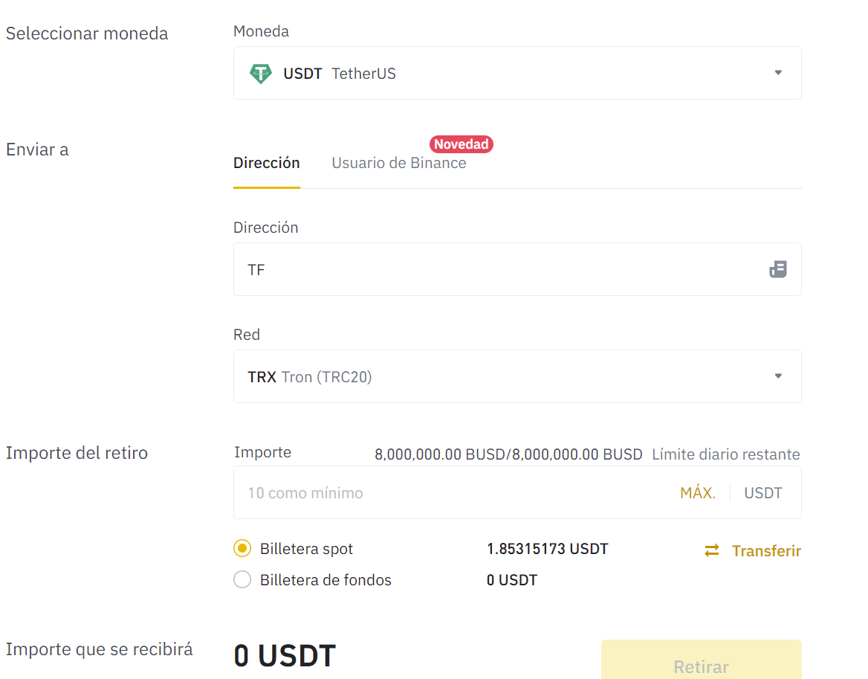Screen dimensions: 868x679
Task: Click the red Novedad badge
Action: point(461,144)
